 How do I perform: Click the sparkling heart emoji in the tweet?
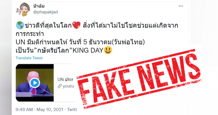tap(76, 25)
